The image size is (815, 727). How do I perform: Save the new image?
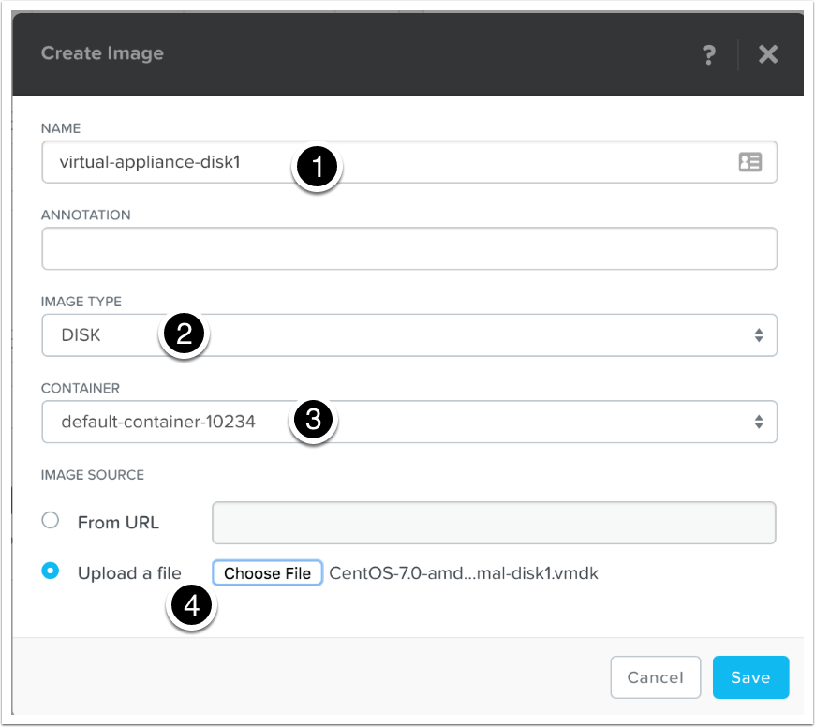coord(750,677)
